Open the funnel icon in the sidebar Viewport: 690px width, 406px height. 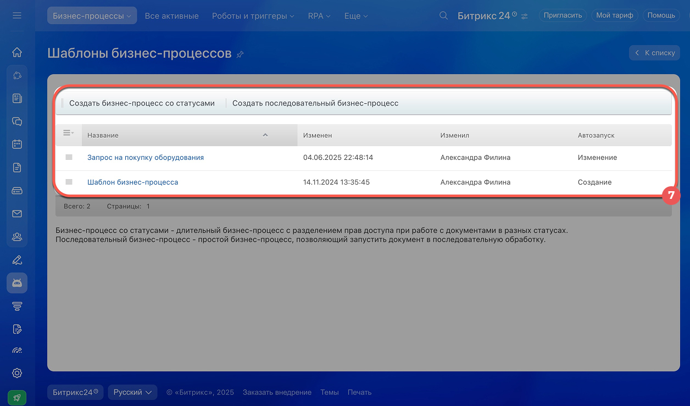click(x=17, y=306)
